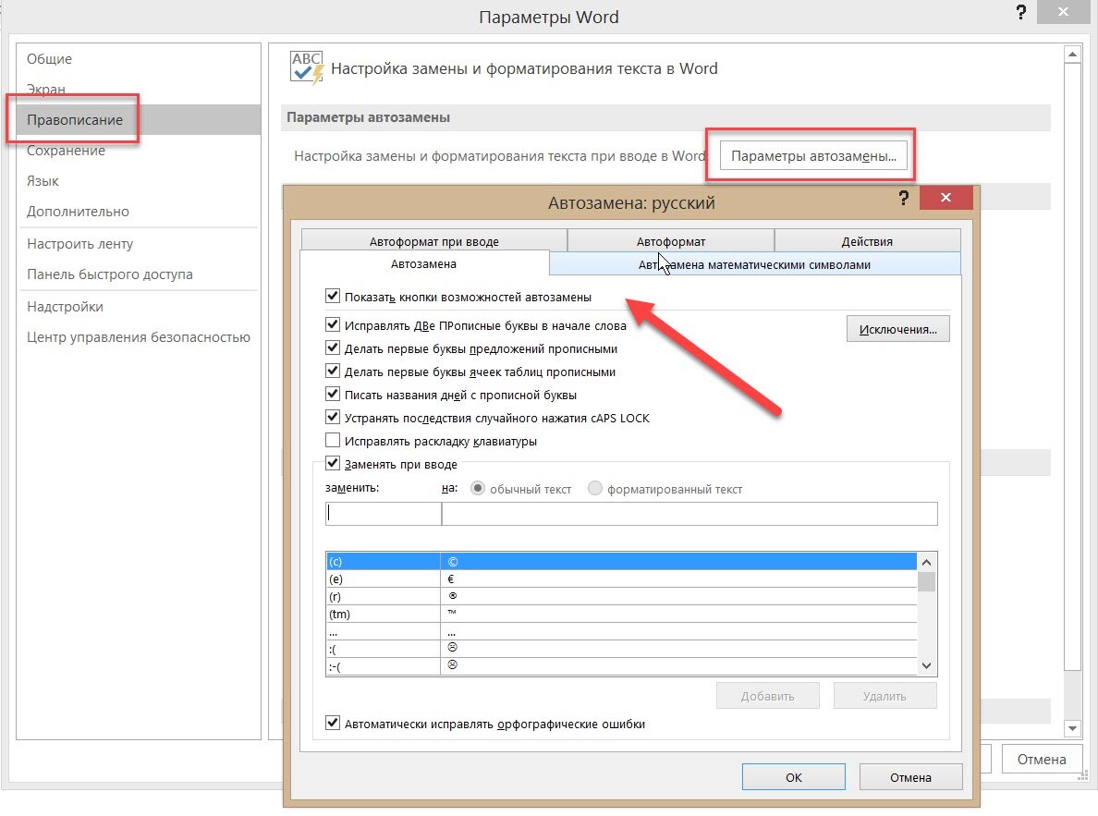This screenshot has height=816, width=1098.
Task: Select форматированный текст radio button
Action: [x=594, y=488]
